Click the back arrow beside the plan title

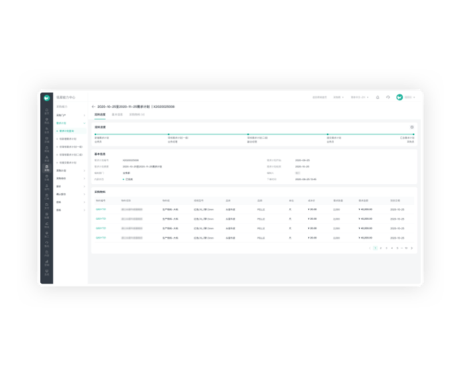click(93, 107)
